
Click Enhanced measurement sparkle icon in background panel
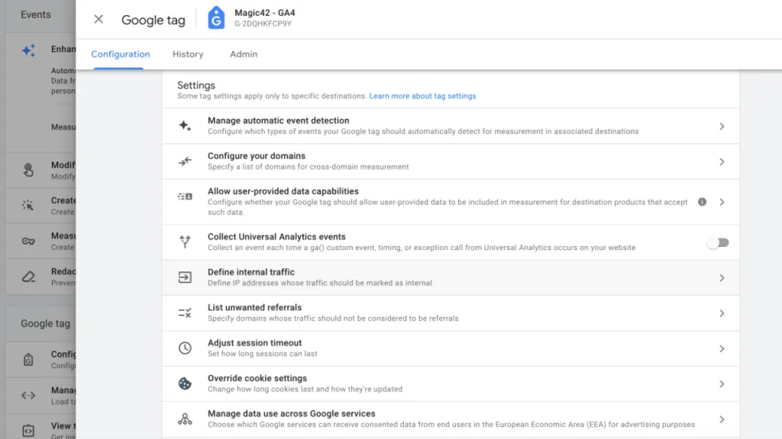28,50
